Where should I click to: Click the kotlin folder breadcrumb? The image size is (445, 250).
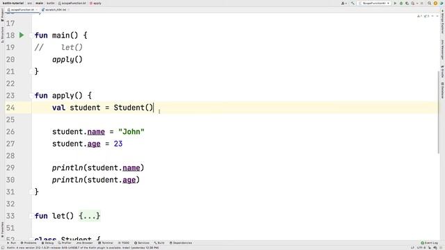[x=51, y=3]
